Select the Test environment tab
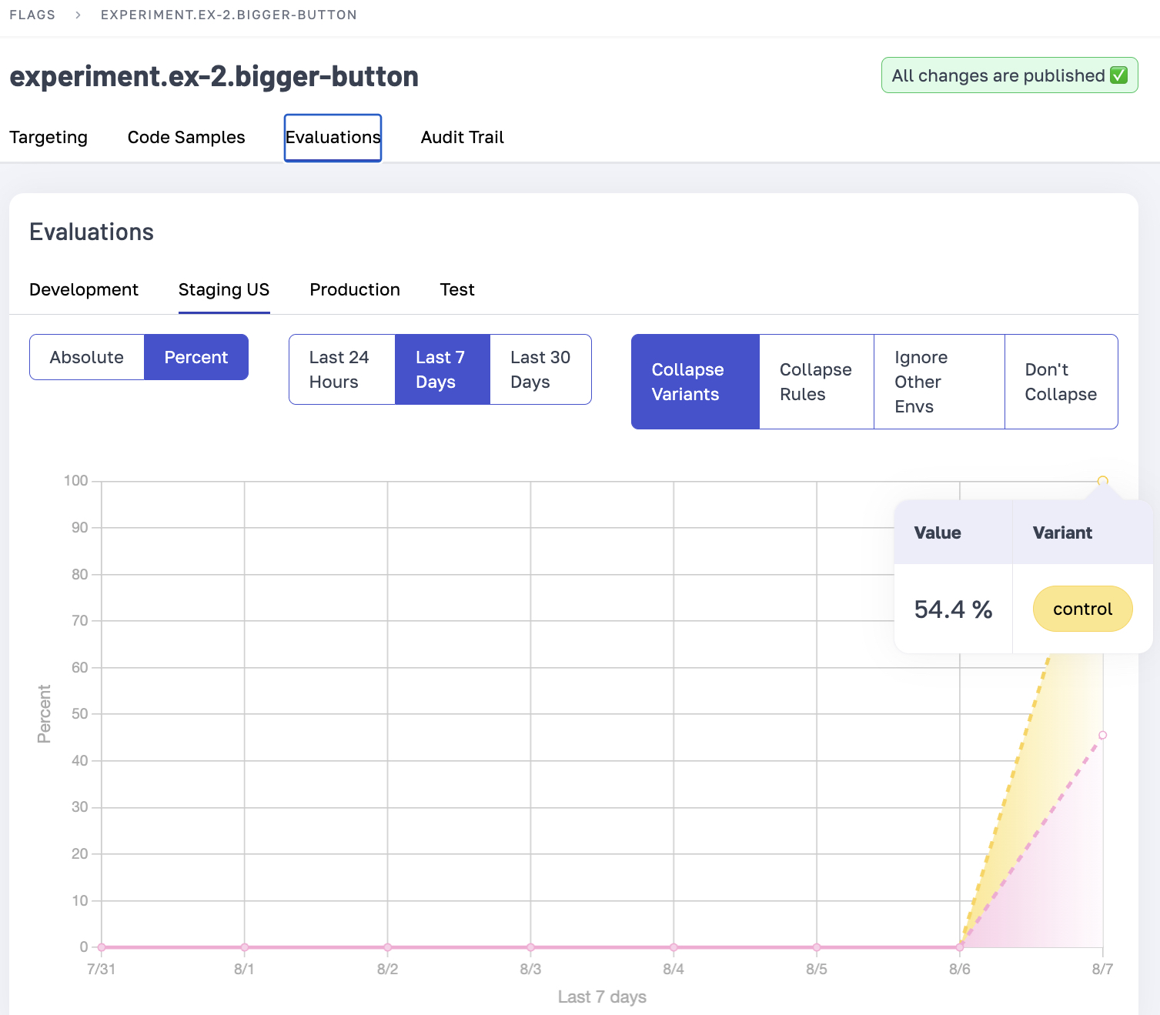This screenshot has width=1160, height=1015. 457,289
